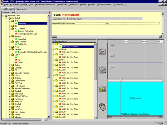This screenshot has height=125, width=167.
Task: Select the Call'W tariff entry
Action: coord(20,62)
